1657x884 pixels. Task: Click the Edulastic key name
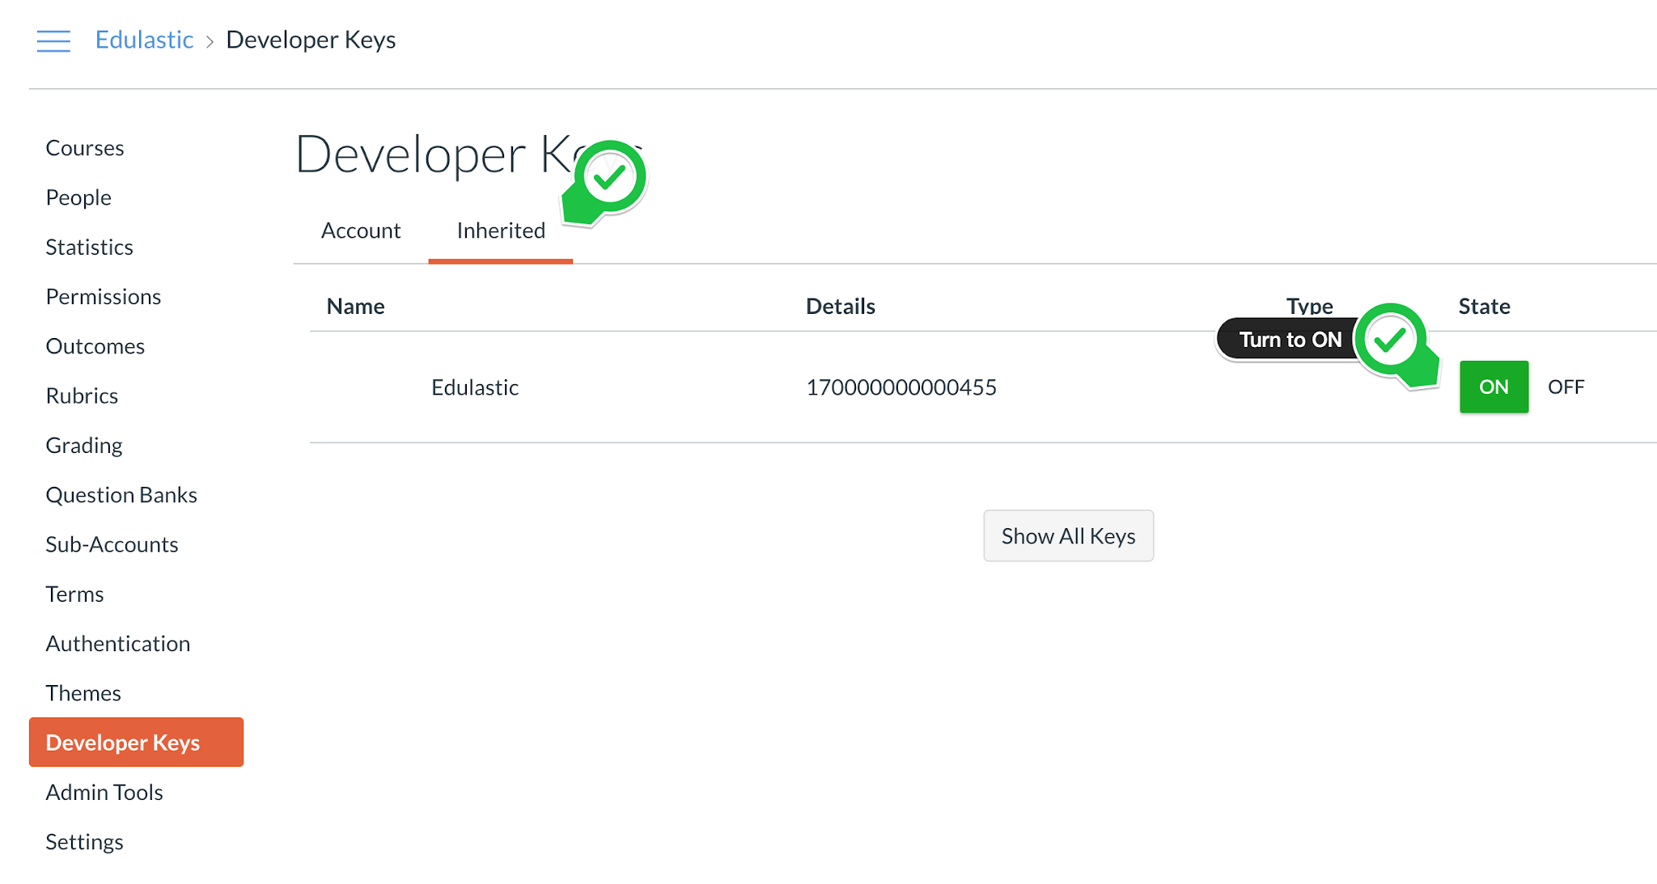475,387
